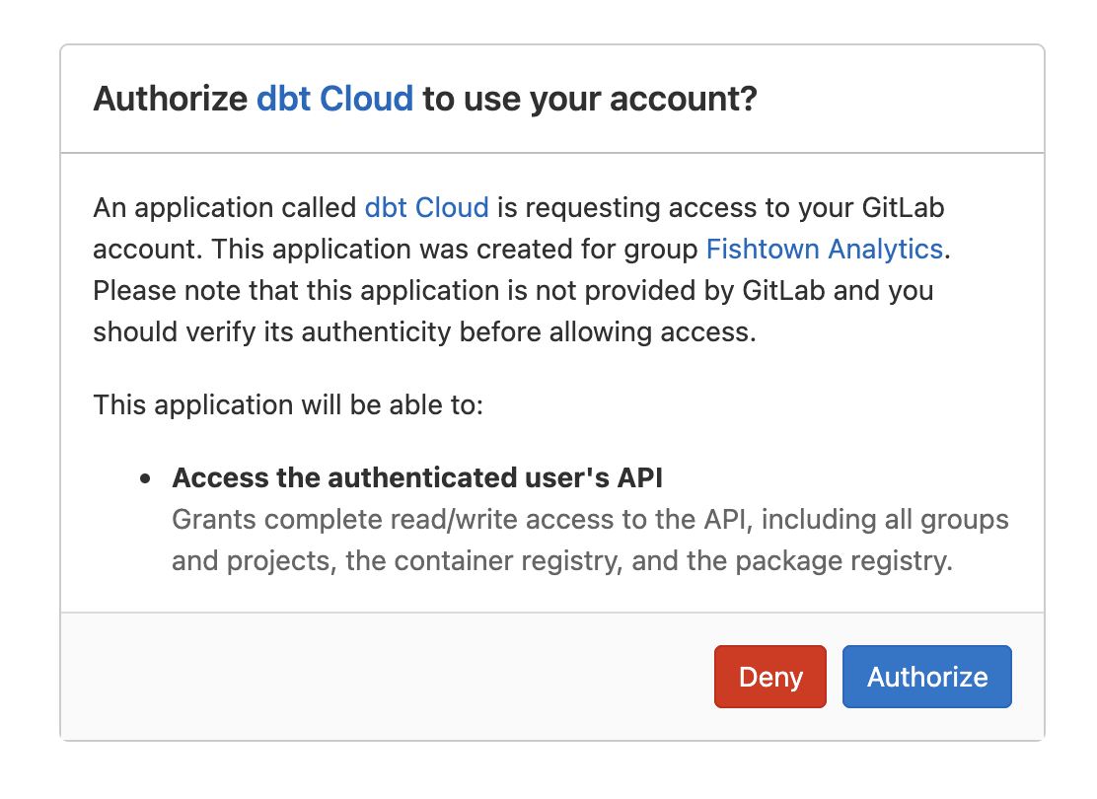The height and width of the screenshot is (799, 1097).
Task: Open the requesting application's dbt Cloud link
Action: tap(426, 208)
